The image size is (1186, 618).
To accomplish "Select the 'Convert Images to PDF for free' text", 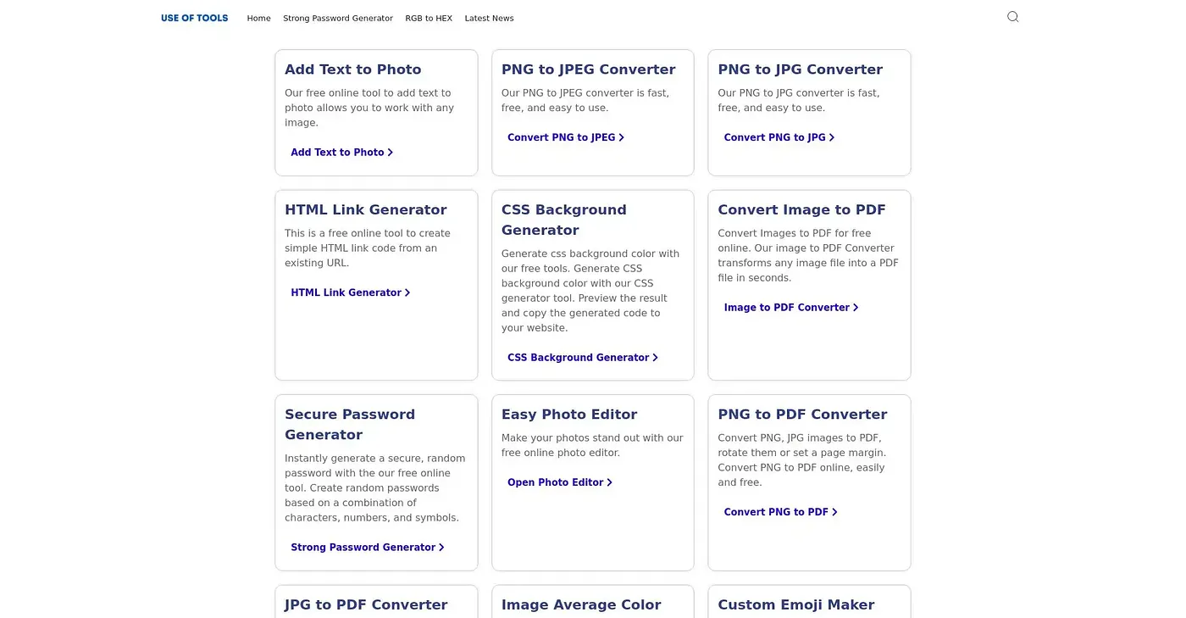I will coord(808,255).
